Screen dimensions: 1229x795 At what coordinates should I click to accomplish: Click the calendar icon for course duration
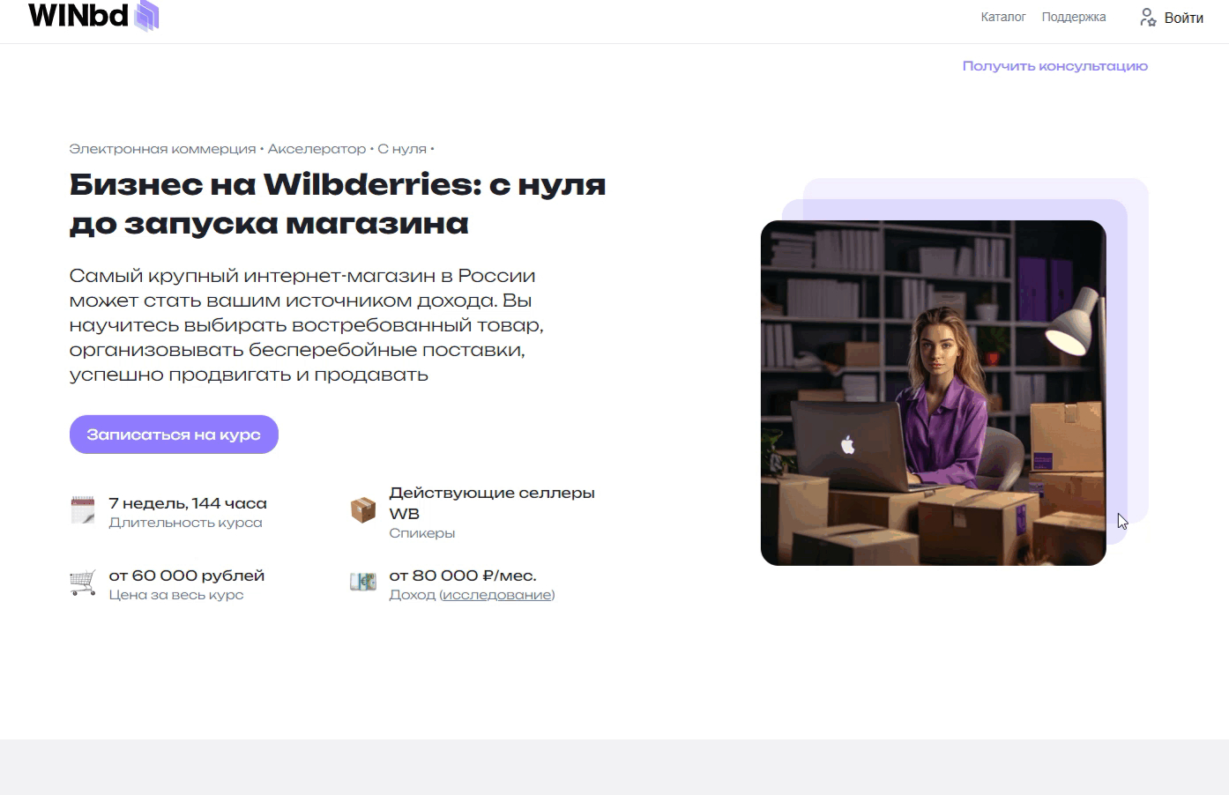tap(83, 510)
